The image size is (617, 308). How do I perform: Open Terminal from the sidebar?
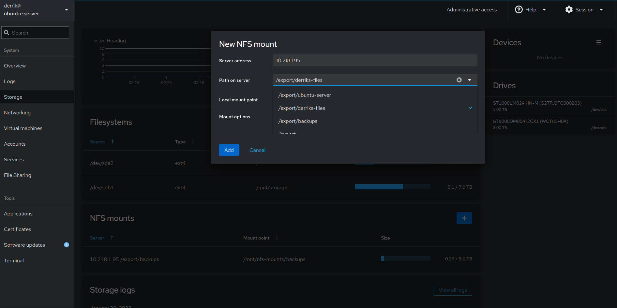coord(14,260)
